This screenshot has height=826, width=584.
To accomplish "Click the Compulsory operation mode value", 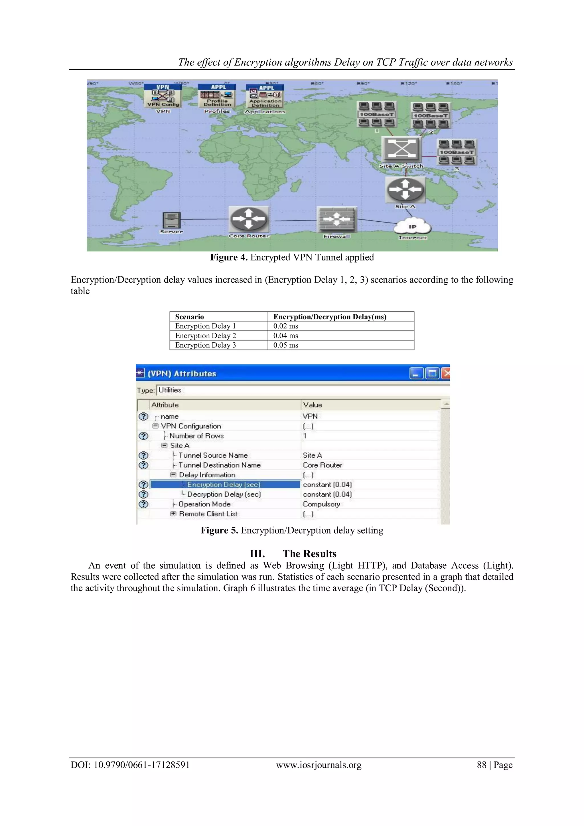I will point(321,504).
